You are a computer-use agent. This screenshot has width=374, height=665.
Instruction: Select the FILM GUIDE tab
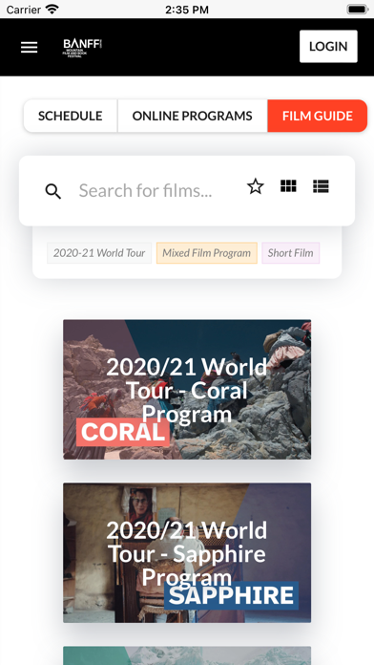click(x=318, y=116)
